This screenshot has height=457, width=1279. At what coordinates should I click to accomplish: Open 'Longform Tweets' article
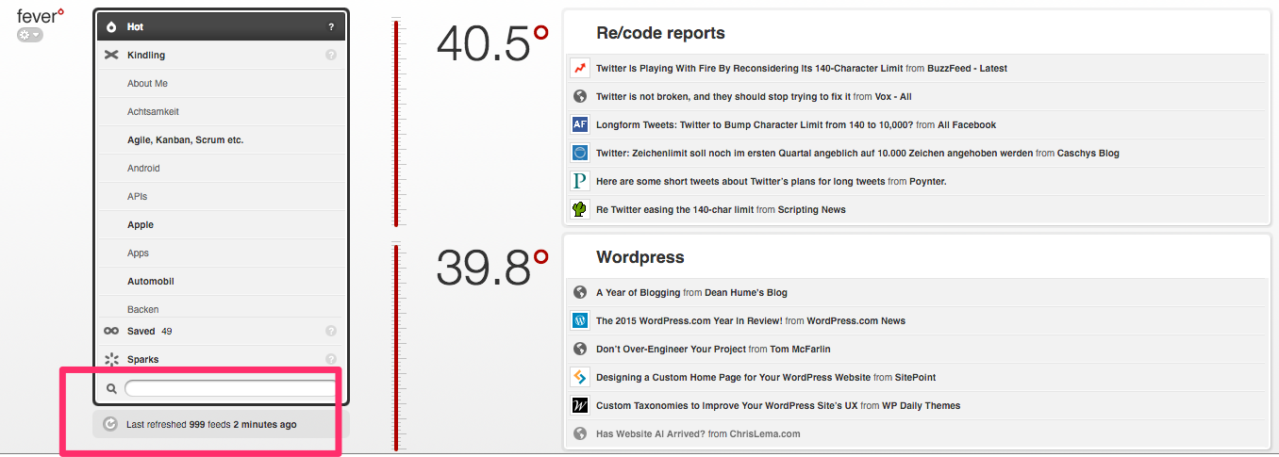[755, 125]
